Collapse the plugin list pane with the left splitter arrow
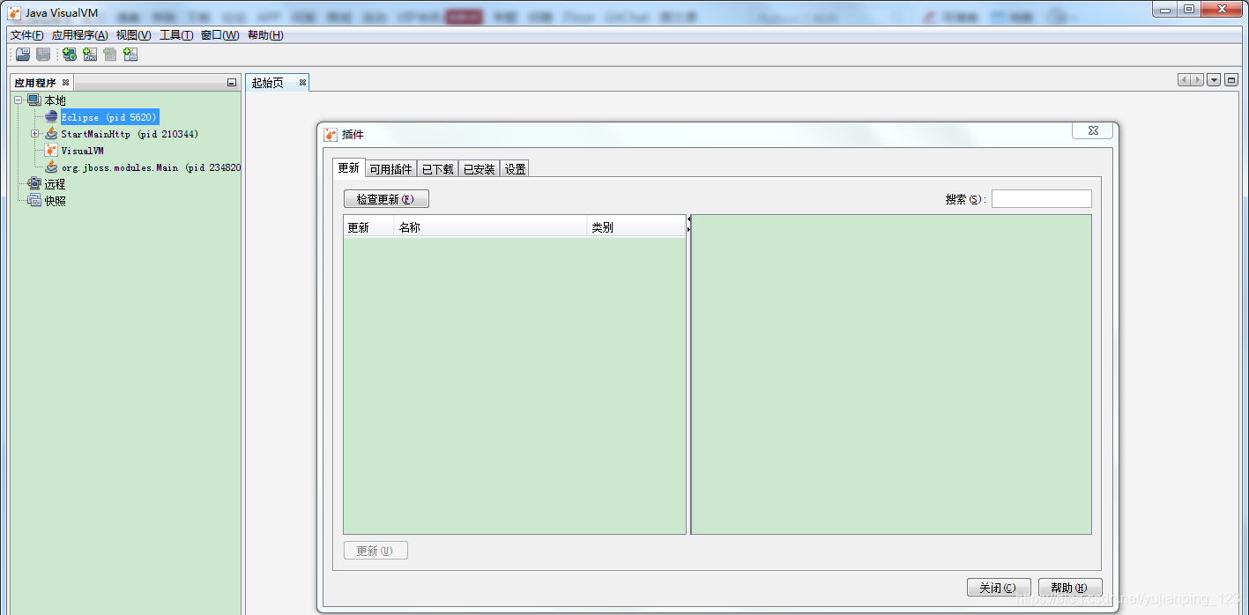 pyautogui.click(x=689, y=219)
